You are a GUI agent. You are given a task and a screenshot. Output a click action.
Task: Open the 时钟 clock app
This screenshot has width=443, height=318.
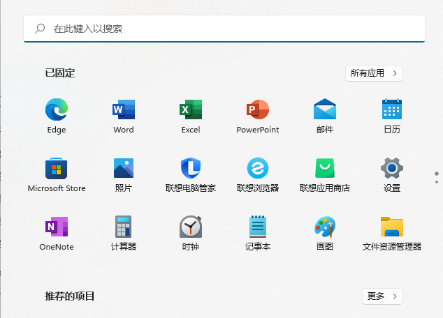click(x=191, y=233)
